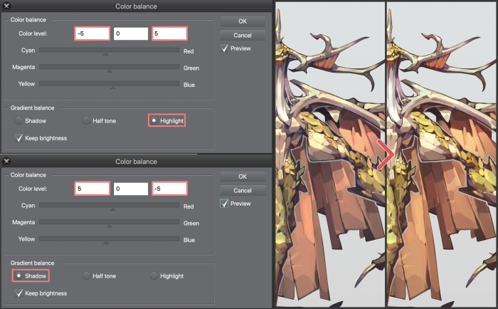Click the Magenta-Green slider in top dialog
The height and width of the screenshot is (309, 498).
click(x=109, y=68)
